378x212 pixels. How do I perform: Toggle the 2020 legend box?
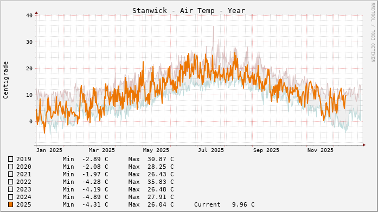click(11, 167)
